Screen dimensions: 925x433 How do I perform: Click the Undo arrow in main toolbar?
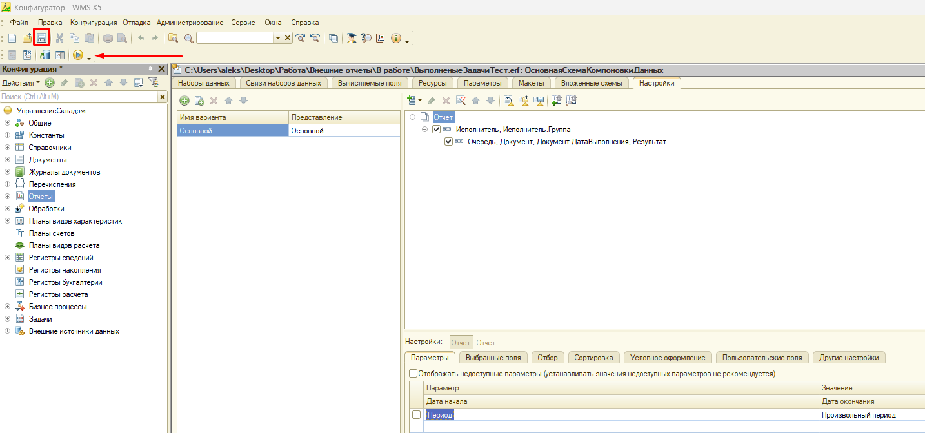pos(141,38)
